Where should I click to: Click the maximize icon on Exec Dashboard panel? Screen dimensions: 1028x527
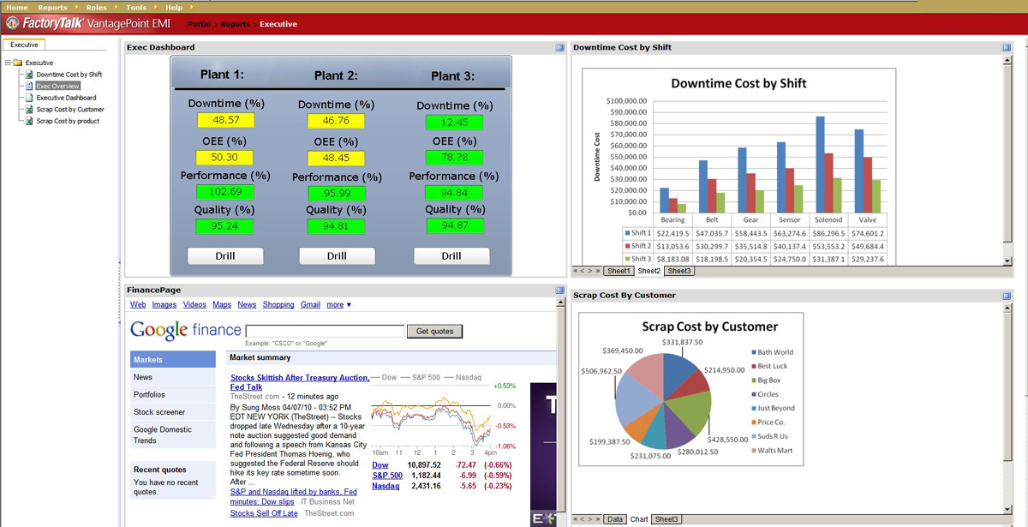coord(561,49)
